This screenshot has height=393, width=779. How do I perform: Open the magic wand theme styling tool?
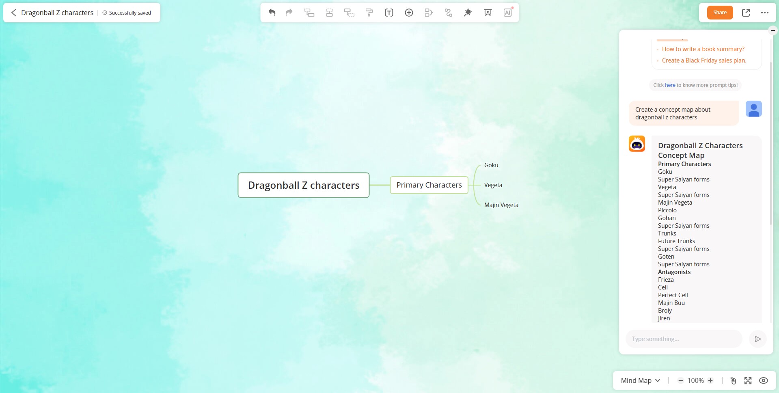pos(468,13)
